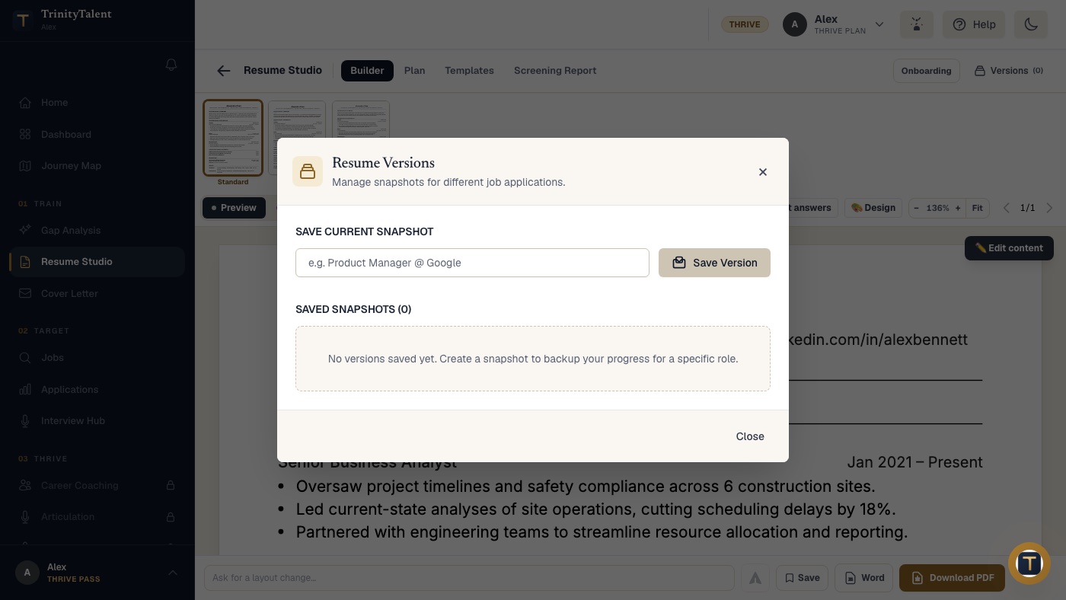
Task: Click the alert icon button beside Help
Action: (917, 24)
